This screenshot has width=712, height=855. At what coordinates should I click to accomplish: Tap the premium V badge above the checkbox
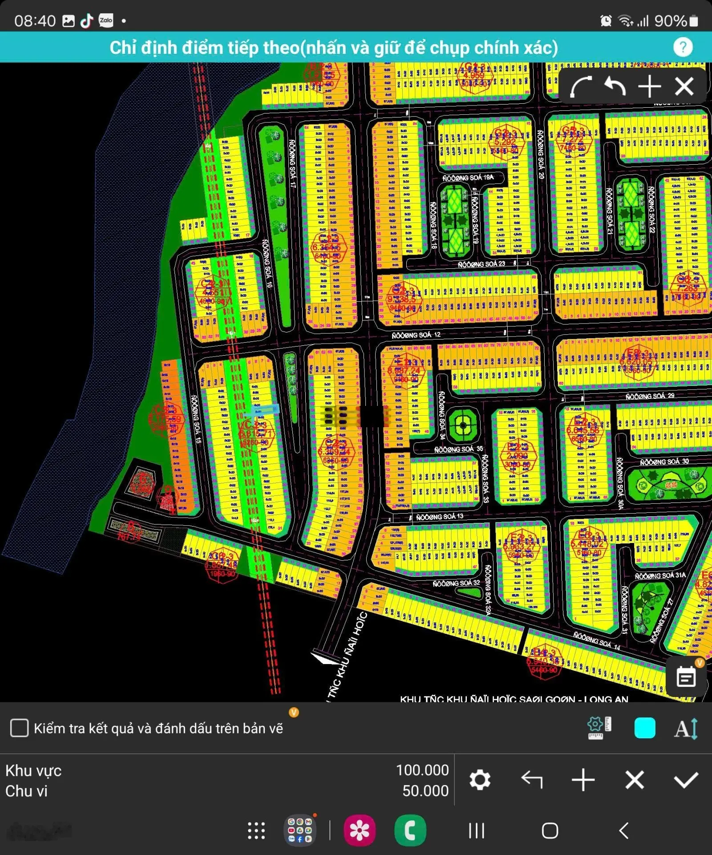click(x=294, y=712)
